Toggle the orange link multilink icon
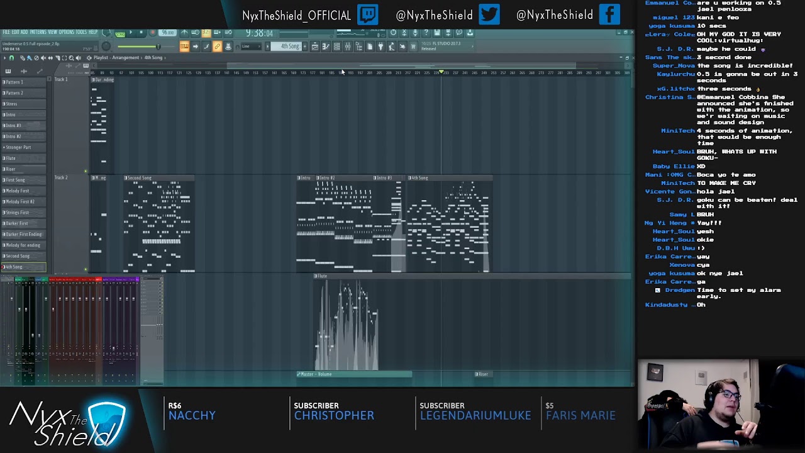Viewport: 805px width, 453px height. (217, 47)
